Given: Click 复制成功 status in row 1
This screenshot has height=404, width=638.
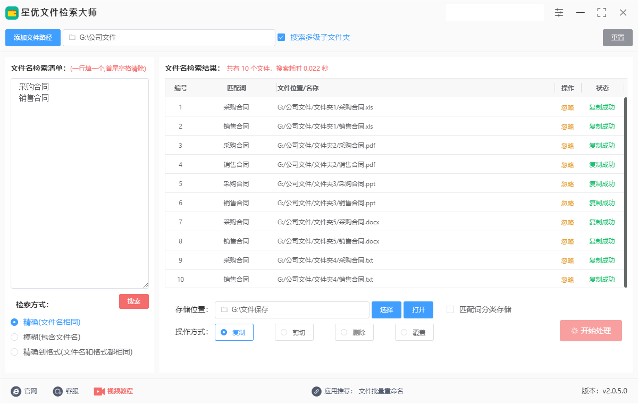Looking at the screenshot, I should coord(602,107).
